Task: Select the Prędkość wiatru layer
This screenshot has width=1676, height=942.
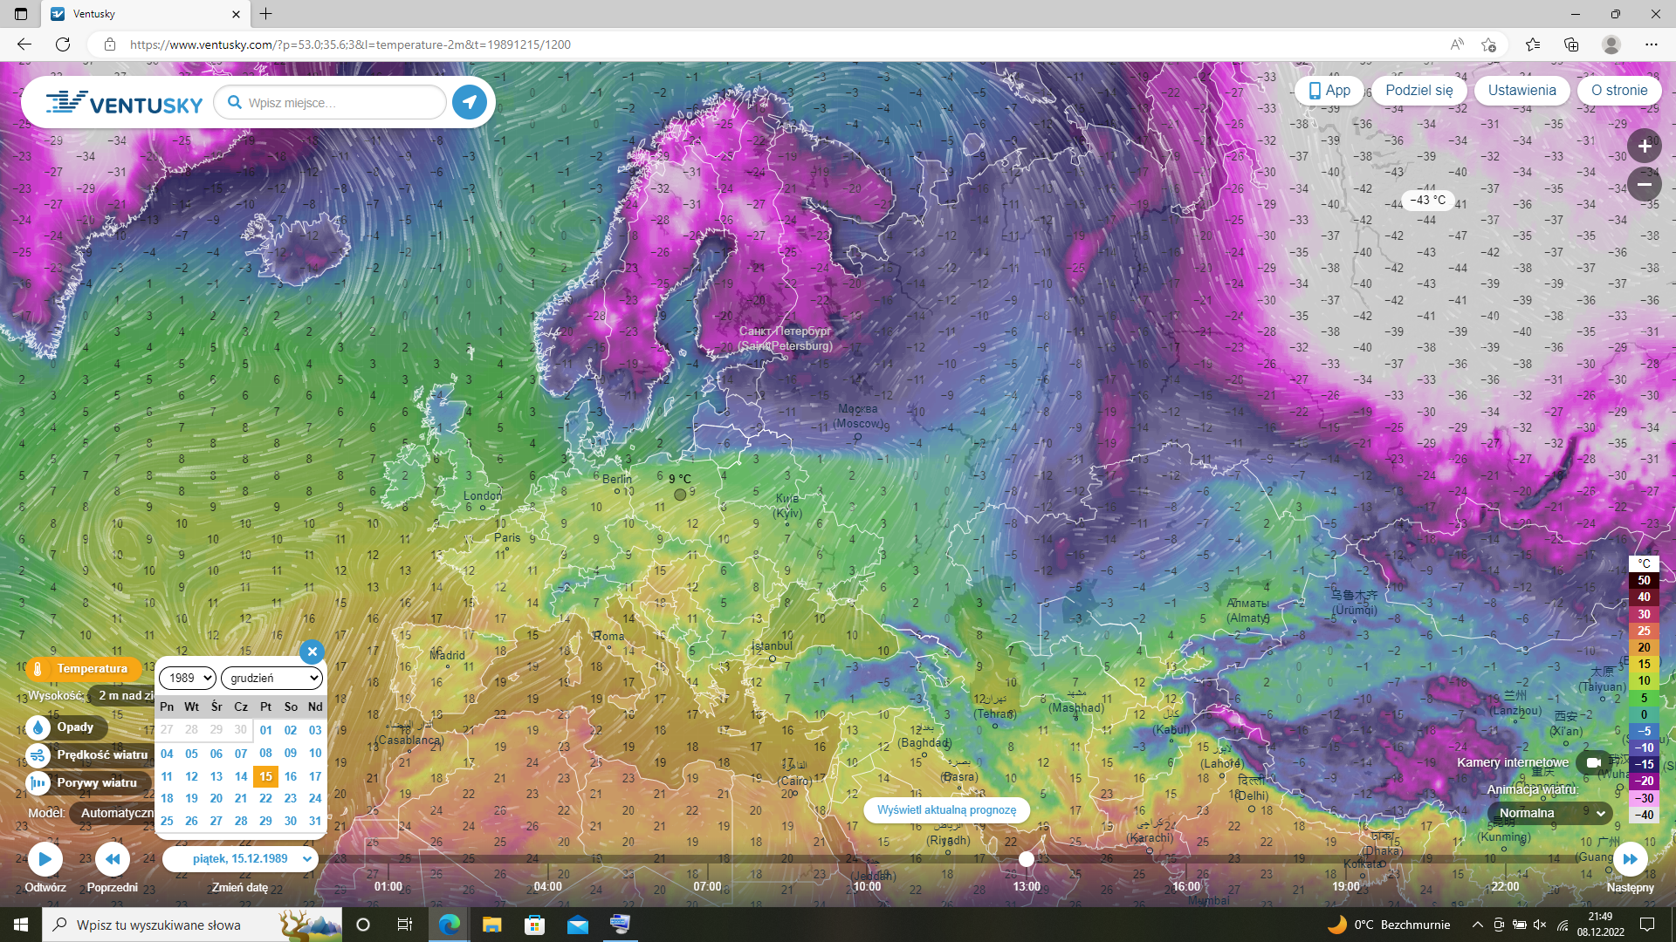Action: point(101,755)
